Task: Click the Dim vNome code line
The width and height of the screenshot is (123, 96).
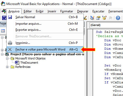Action: 114,49
